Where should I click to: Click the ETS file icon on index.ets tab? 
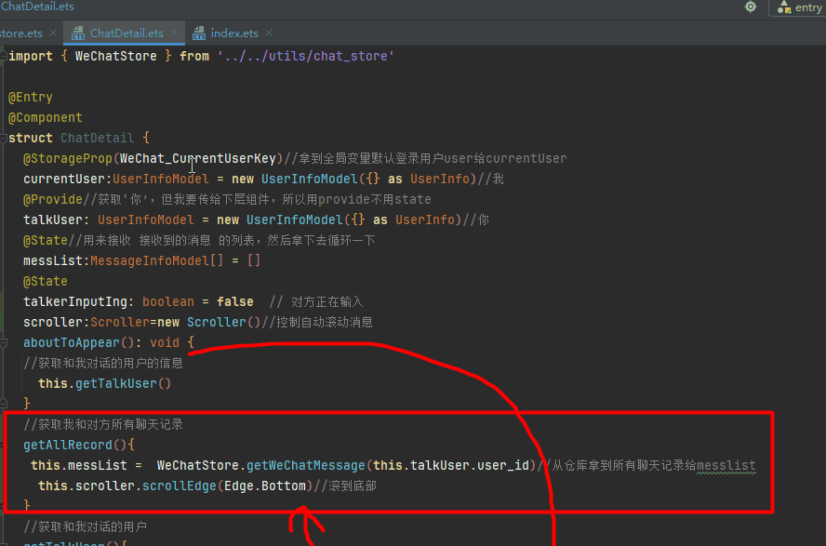pyautogui.click(x=199, y=33)
